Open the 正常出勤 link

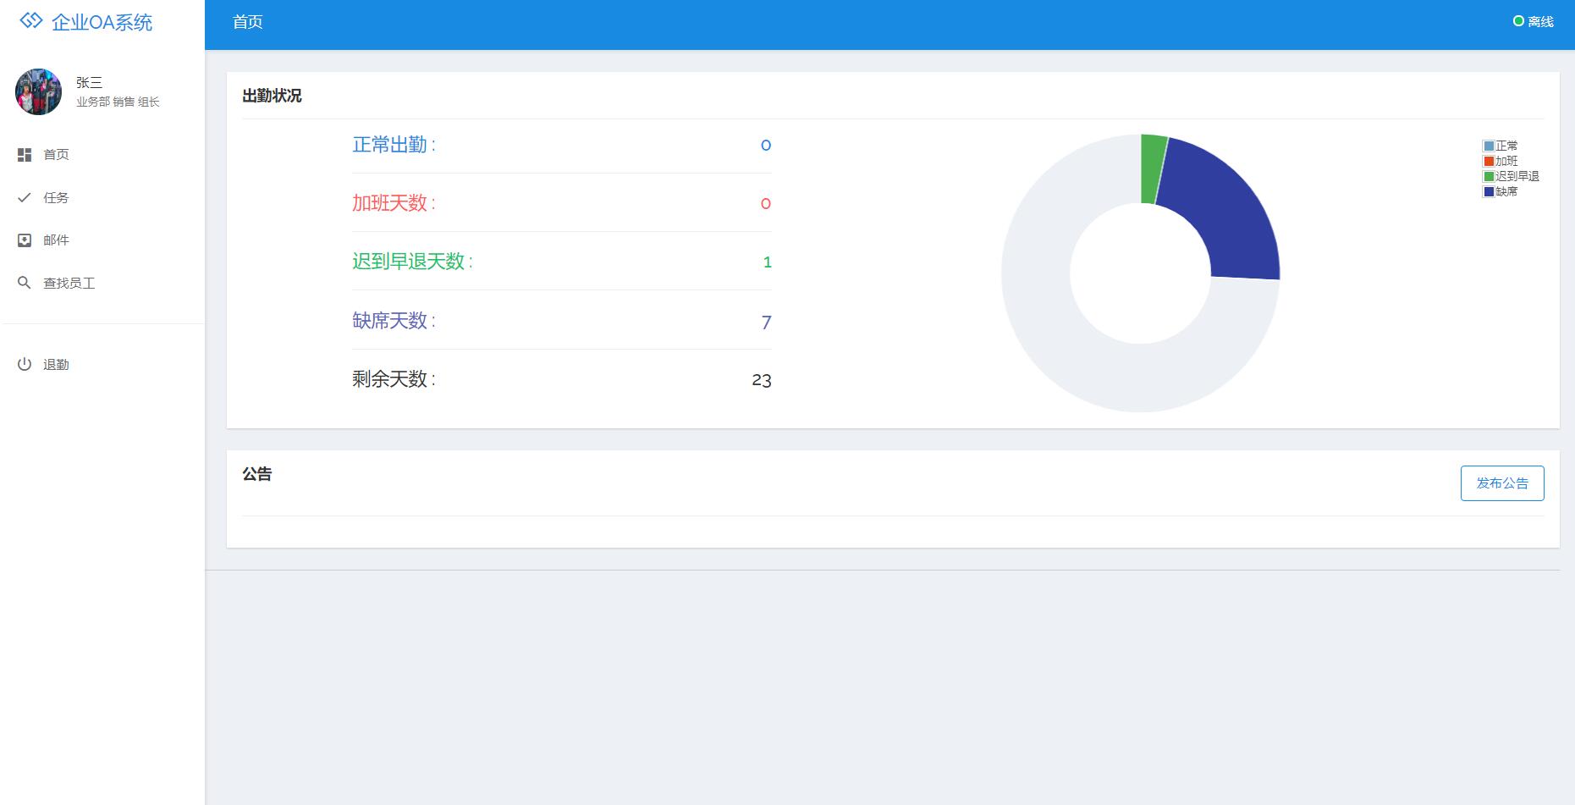click(394, 144)
